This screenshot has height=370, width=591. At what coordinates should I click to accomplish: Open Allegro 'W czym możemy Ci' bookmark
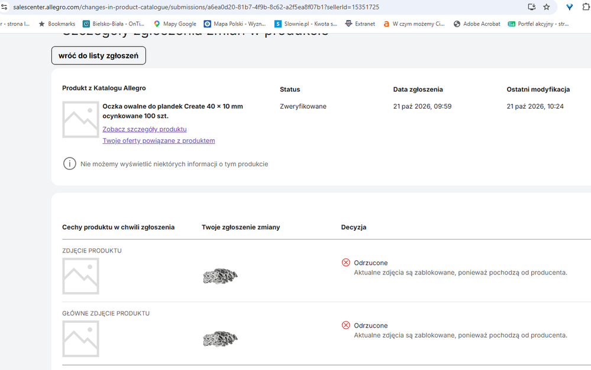point(414,24)
